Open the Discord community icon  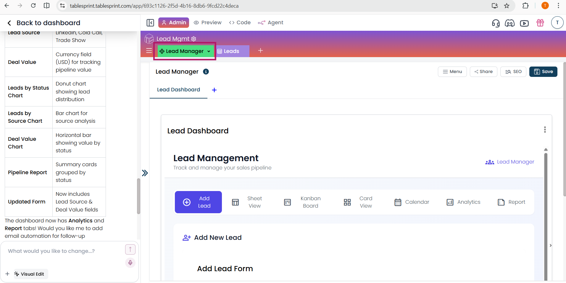(x=509, y=23)
